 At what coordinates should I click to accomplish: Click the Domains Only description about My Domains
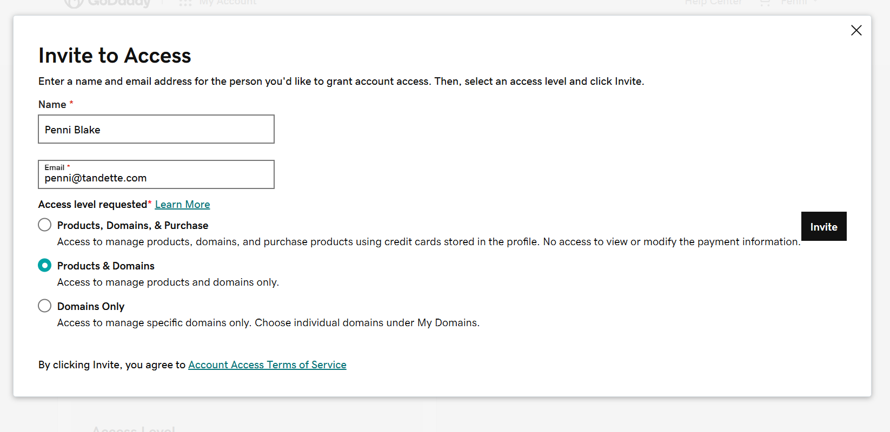click(x=268, y=323)
